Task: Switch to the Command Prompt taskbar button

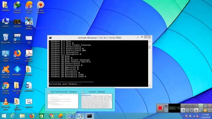Action: 89,116
